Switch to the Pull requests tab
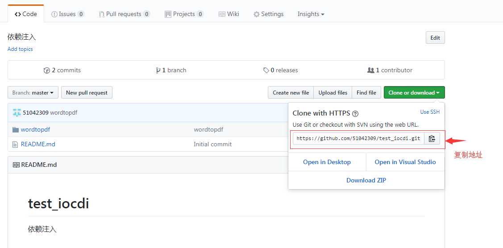 coord(125,14)
